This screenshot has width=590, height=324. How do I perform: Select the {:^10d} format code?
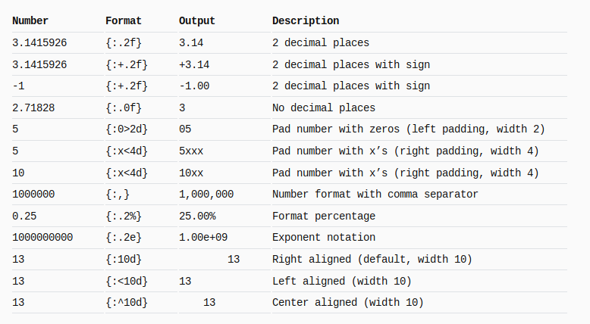click(x=127, y=303)
